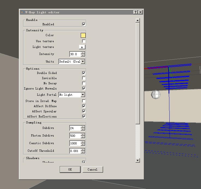This screenshot has width=201, height=189.
Task: Toggle the Double Sided option
Action: pos(84,73)
